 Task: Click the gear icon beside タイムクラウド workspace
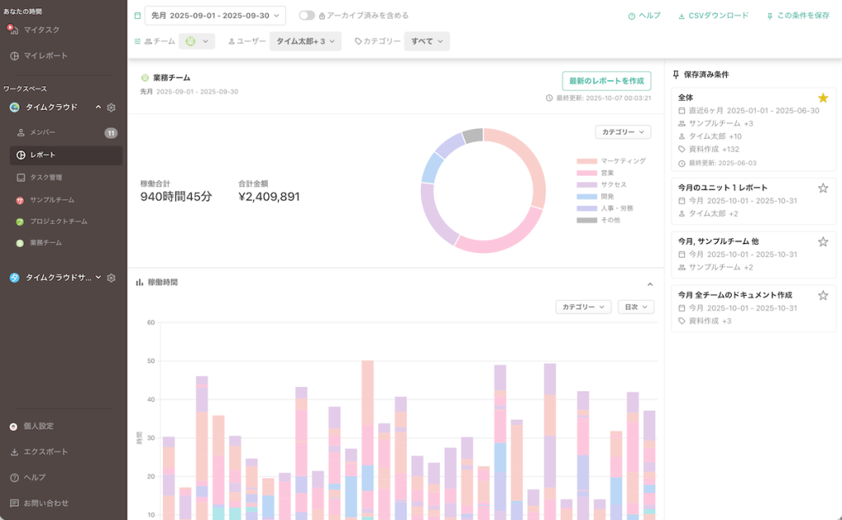111,108
